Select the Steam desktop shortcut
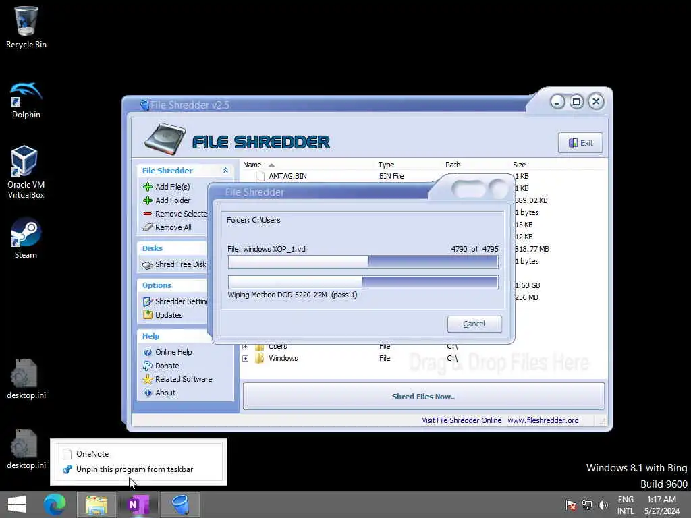Screen dimensions: 691x518 tap(26, 238)
